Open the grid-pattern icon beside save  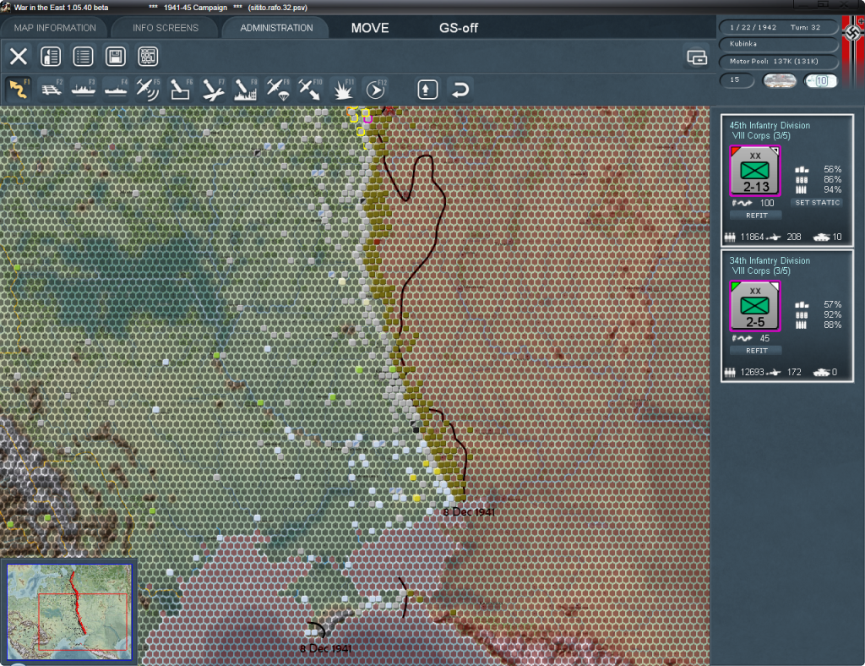point(148,57)
